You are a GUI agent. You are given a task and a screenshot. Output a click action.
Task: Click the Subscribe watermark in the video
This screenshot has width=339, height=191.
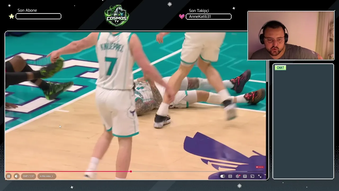260,167
